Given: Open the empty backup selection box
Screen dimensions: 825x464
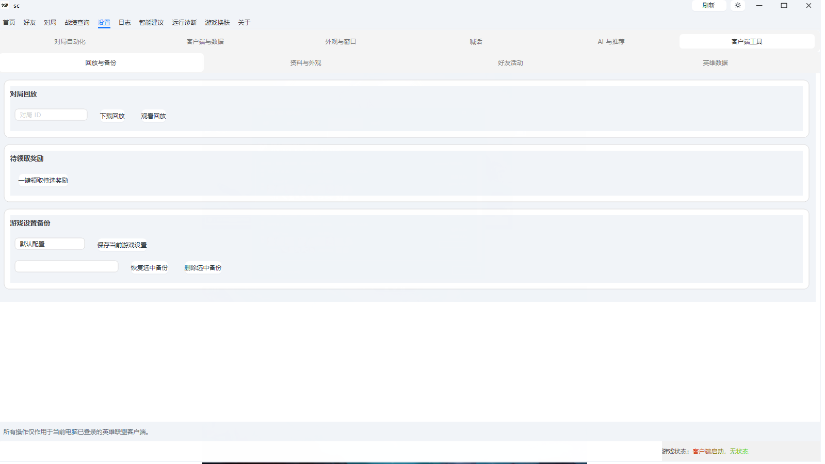Looking at the screenshot, I should [x=67, y=266].
